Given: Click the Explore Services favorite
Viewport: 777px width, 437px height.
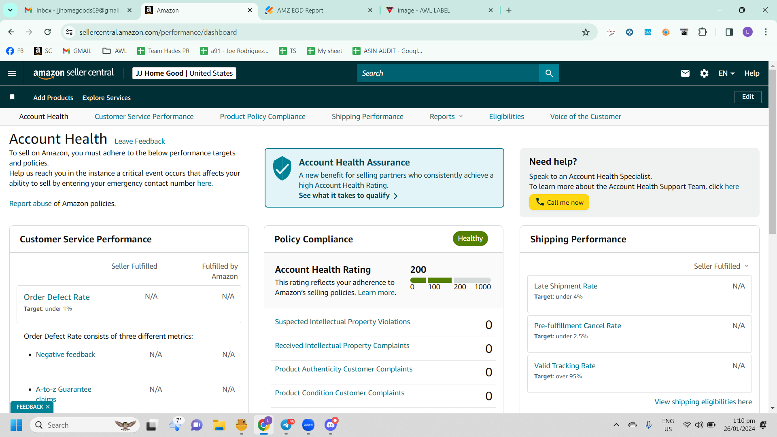Looking at the screenshot, I should click(x=106, y=98).
